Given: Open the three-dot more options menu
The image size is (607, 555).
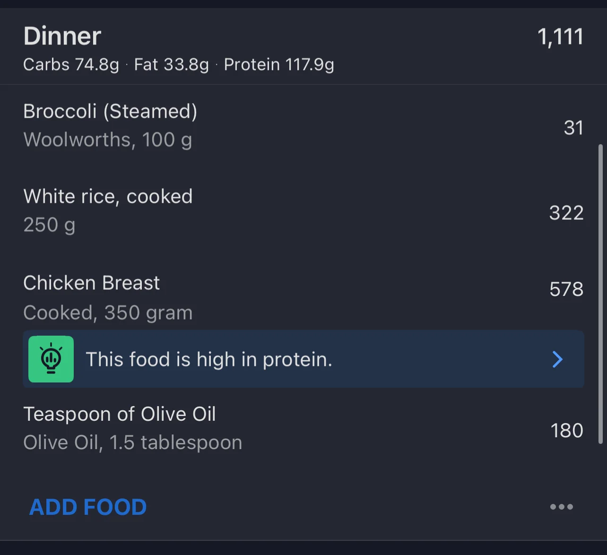Looking at the screenshot, I should click(561, 507).
